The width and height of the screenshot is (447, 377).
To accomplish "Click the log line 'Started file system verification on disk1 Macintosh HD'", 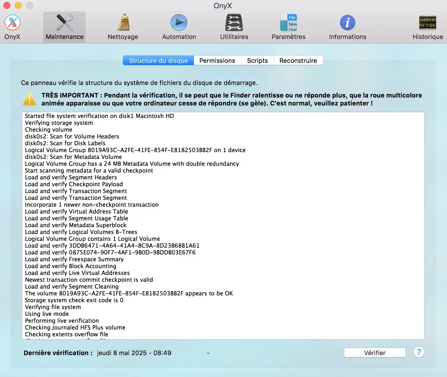I will pos(99,116).
